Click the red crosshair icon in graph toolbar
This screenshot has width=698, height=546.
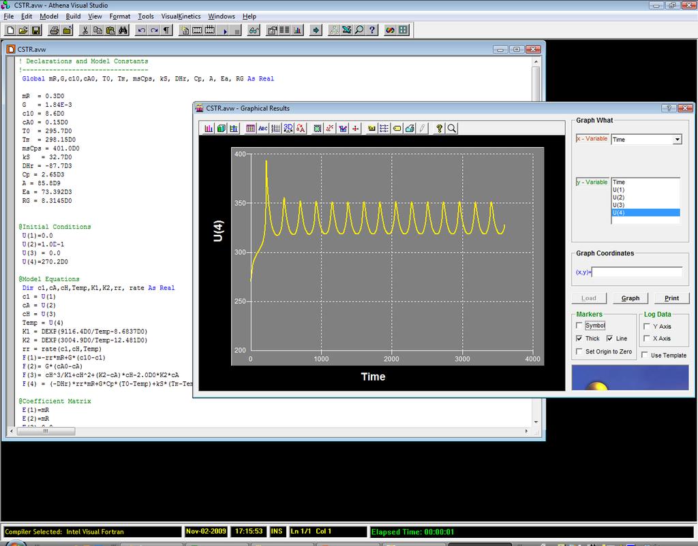[355, 129]
